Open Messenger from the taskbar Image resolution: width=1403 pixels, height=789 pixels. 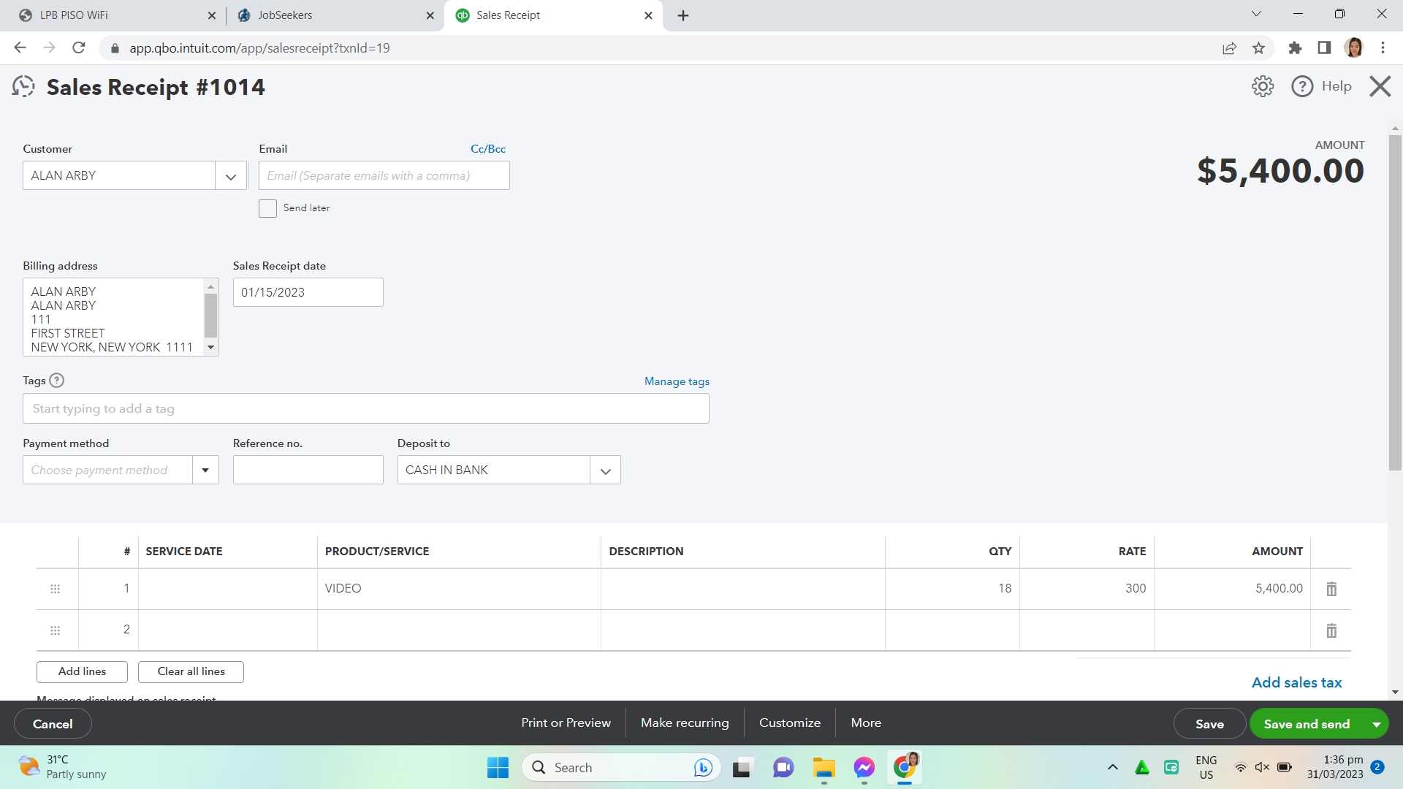[864, 768]
